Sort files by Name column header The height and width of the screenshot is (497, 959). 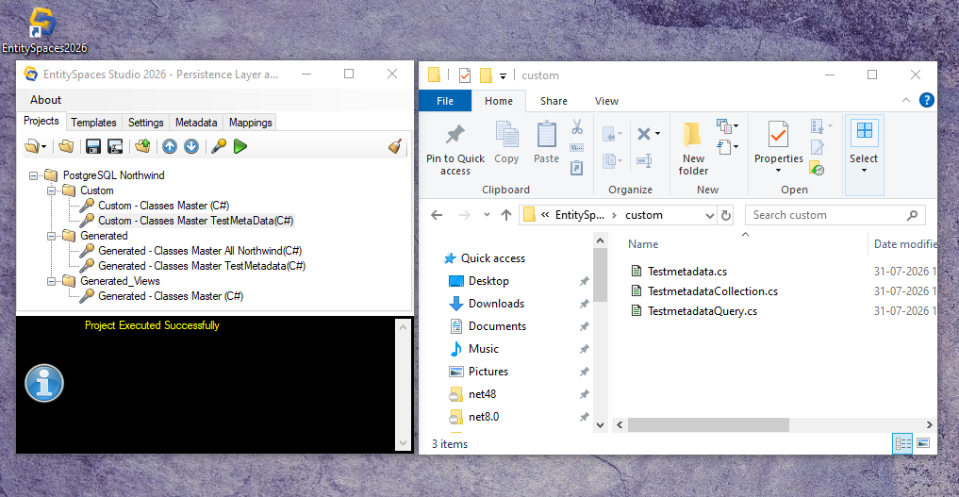[643, 244]
